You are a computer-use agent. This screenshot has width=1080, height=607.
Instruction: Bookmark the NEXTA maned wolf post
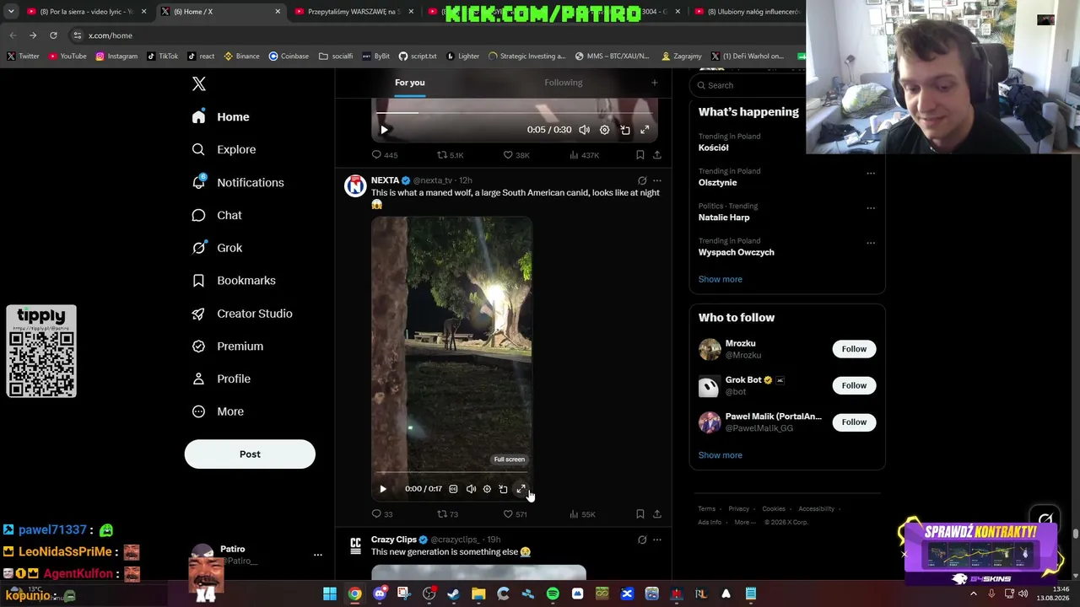pos(640,514)
